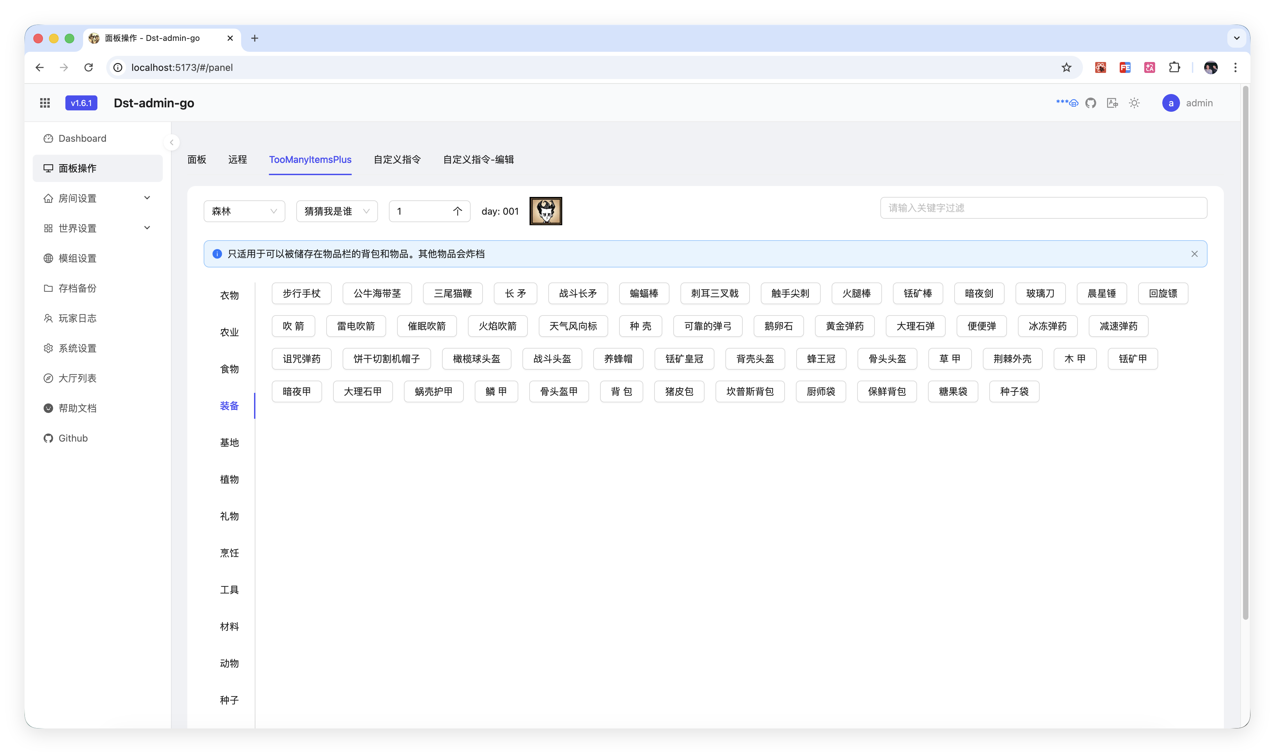This screenshot has width=1275, height=753.
Task: Switch to the 远程 tab
Action: [x=237, y=159]
